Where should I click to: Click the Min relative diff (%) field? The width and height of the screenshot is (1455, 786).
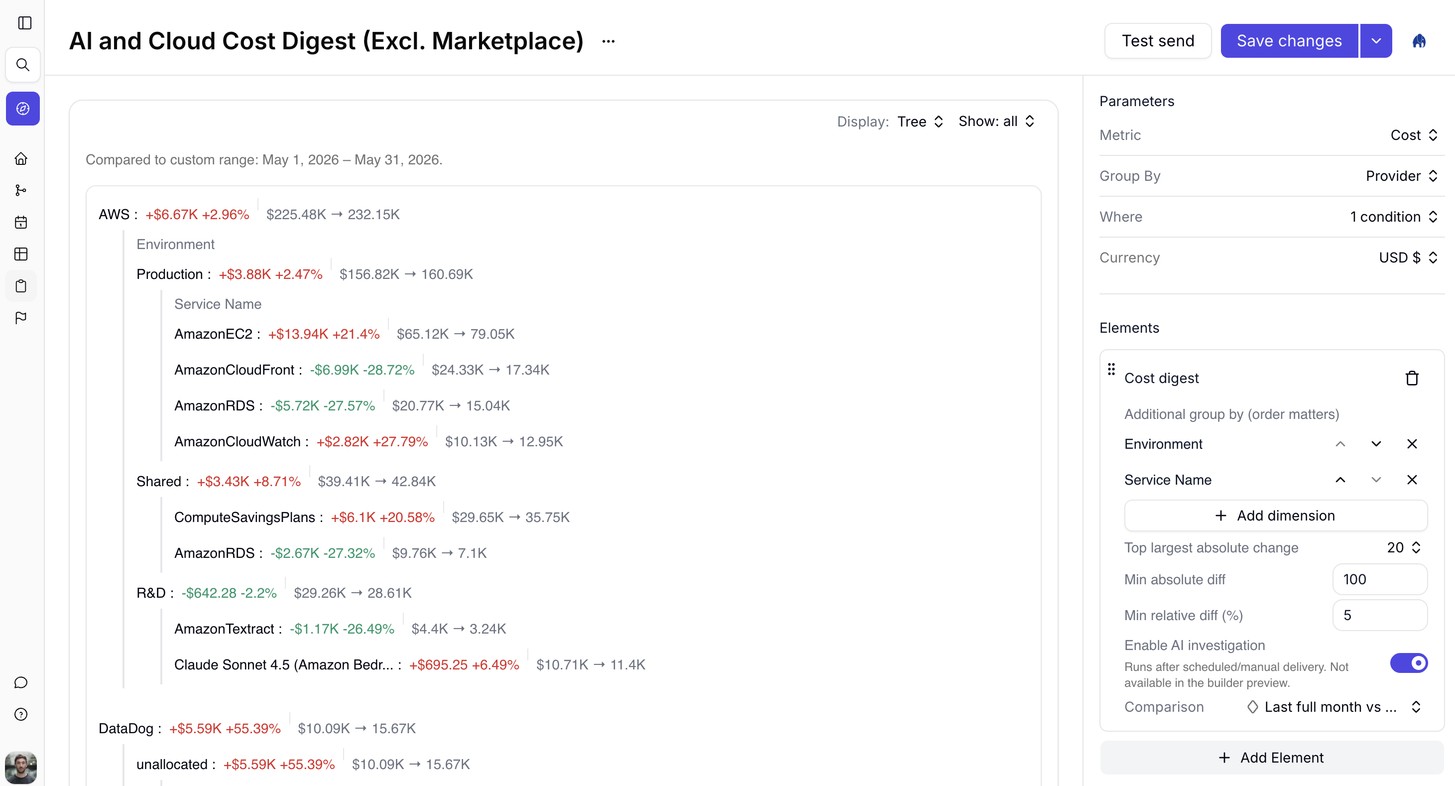[1379, 615]
